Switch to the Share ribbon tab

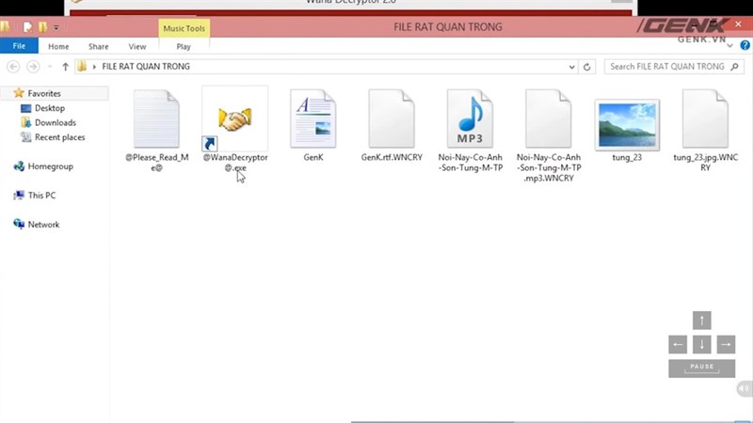(x=99, y=46)
